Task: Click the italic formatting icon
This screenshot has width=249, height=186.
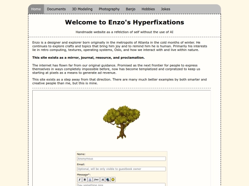Action: tap(80, 180)
